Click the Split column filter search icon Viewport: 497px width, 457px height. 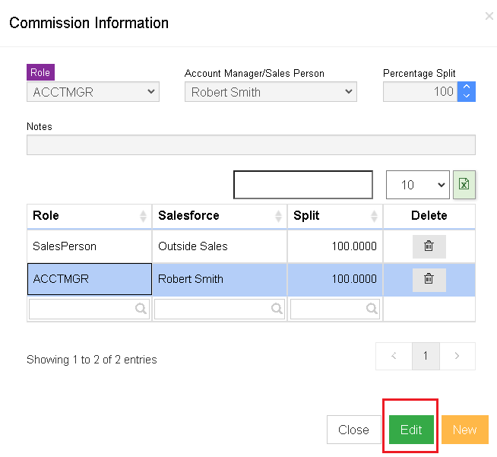(x=372, y=308)
